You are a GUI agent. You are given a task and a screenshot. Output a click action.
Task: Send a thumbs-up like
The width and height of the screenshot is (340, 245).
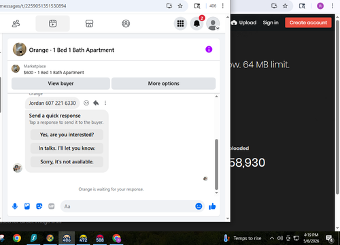[212, 206]
